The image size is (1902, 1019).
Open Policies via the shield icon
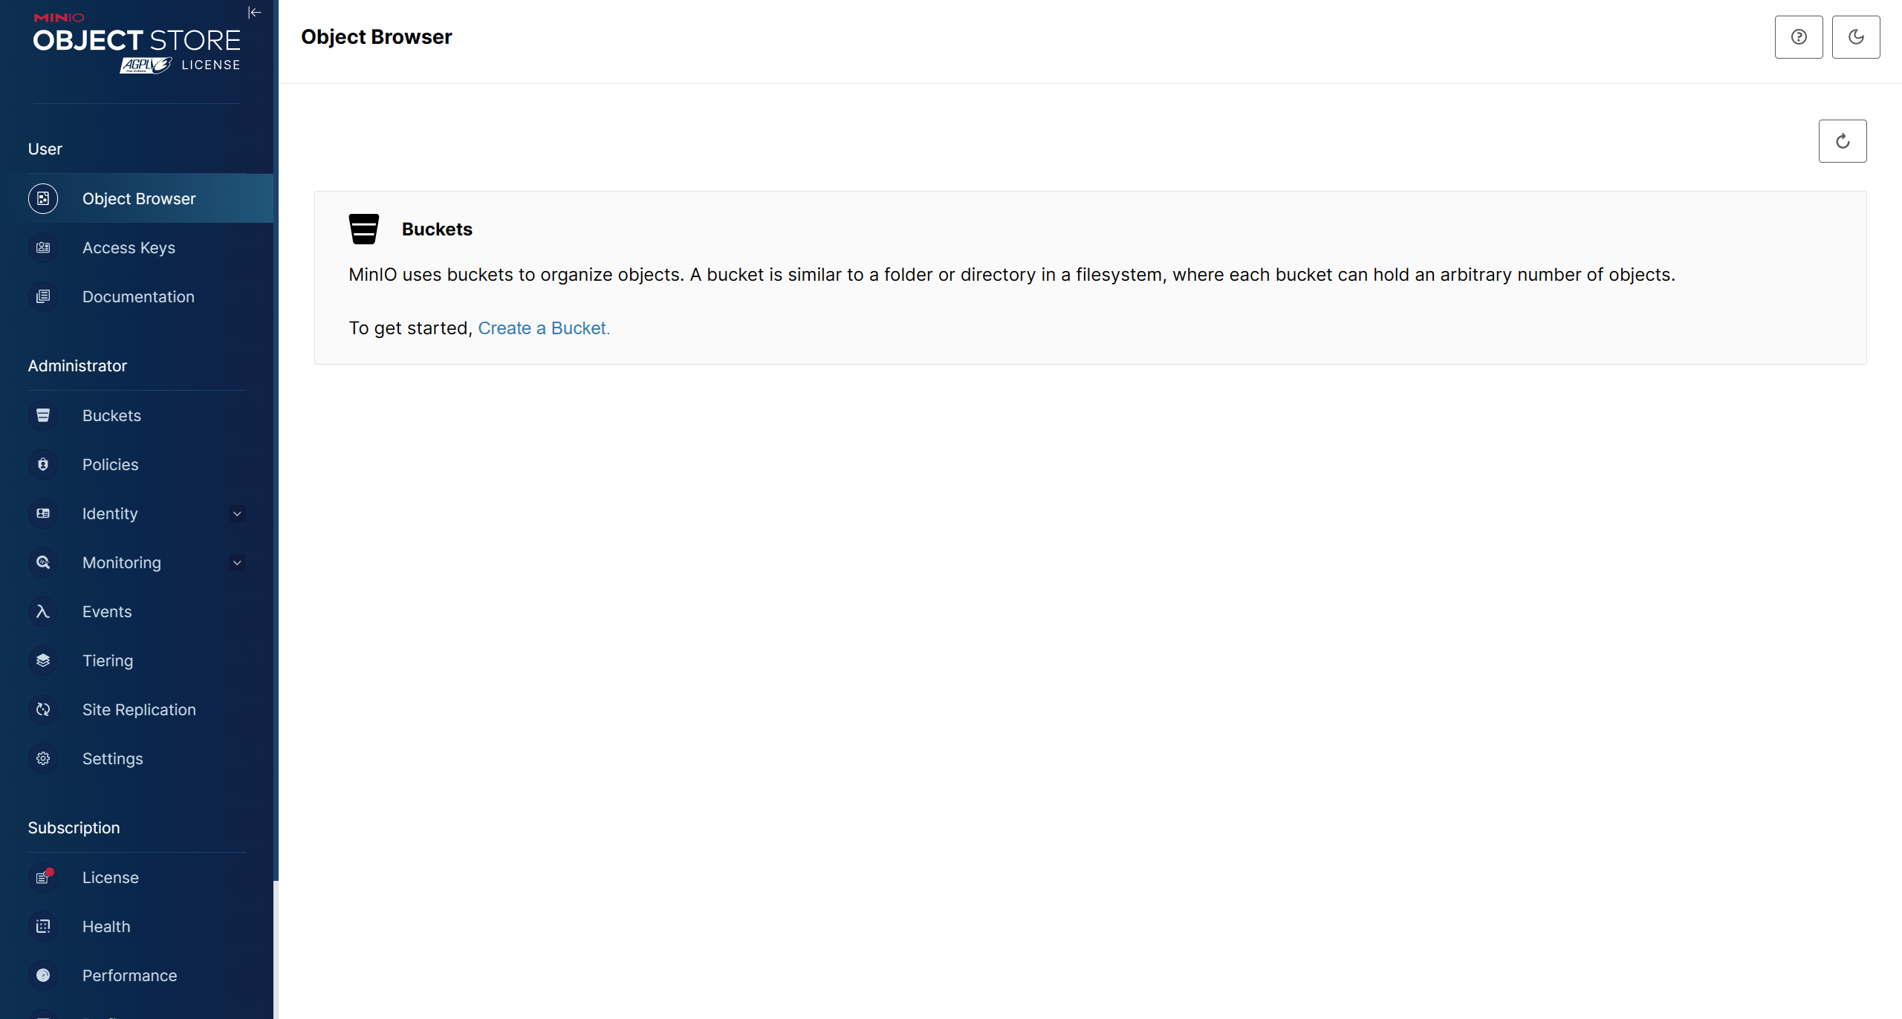point(42,464)
